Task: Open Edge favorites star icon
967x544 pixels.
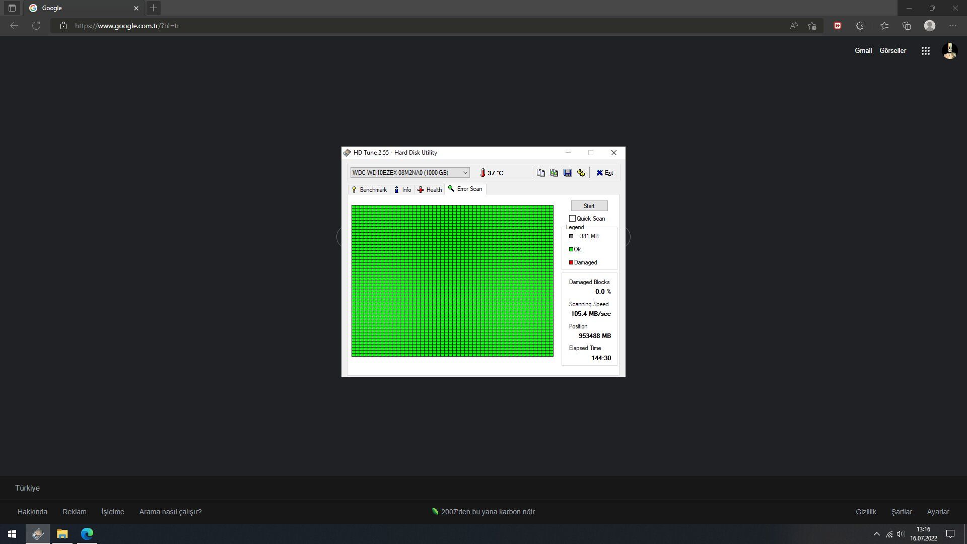Action: click(884, 26)
